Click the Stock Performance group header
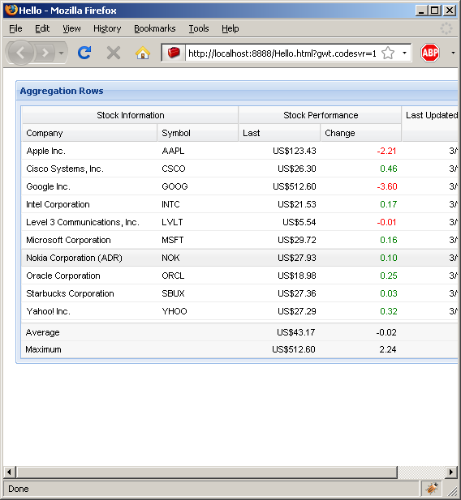 (x=321, y=115)
